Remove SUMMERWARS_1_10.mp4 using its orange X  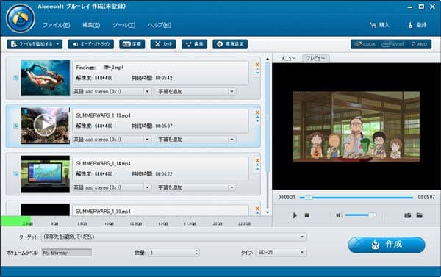coord(257,112)
